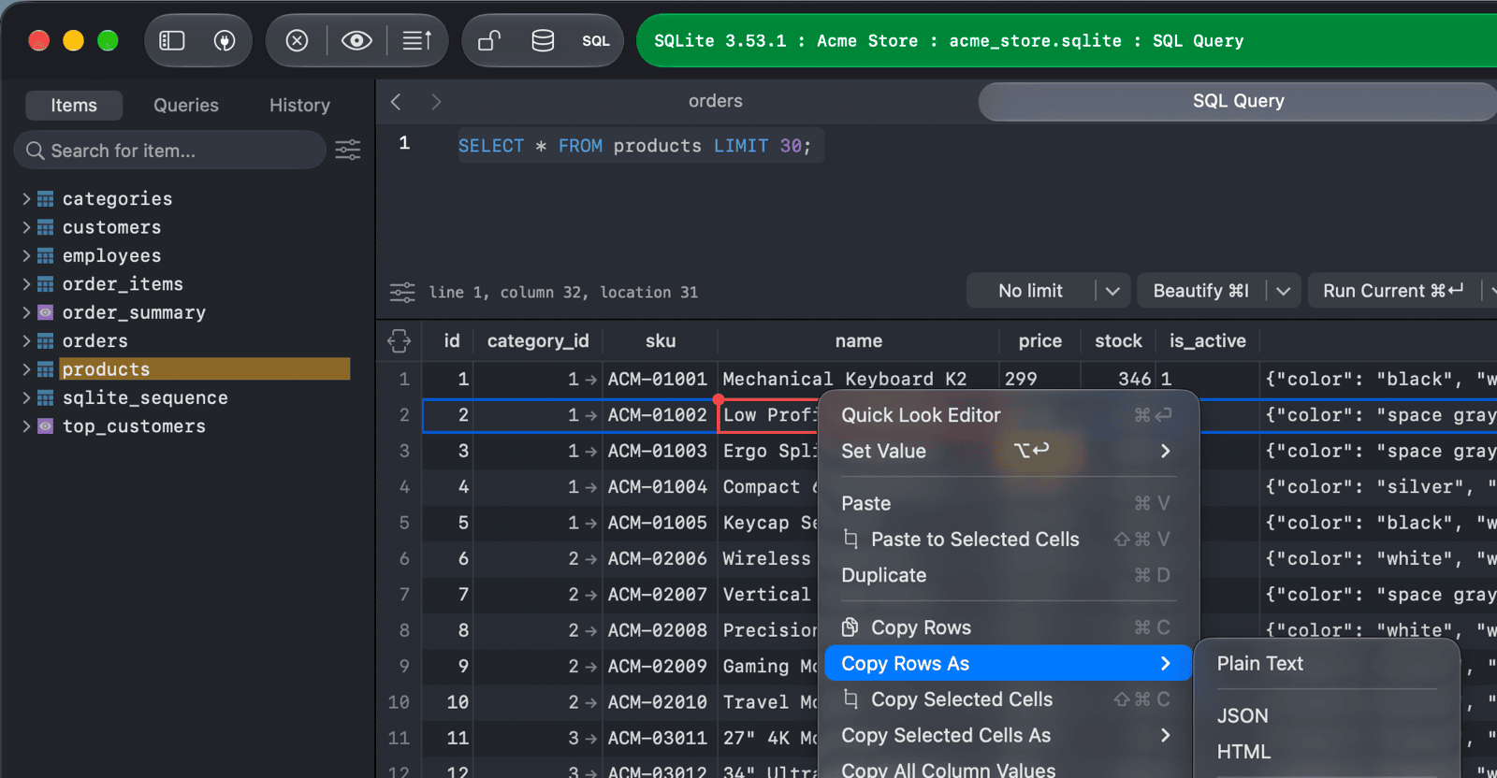Sort by the is_active column header
Image resolution: width=1497 pixels, height=778 pixels.
1208,341
